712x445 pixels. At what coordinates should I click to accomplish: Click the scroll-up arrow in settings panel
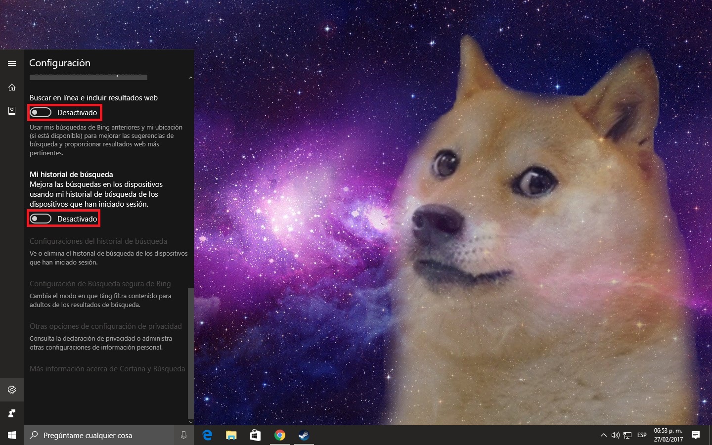(x=191, y=78)
